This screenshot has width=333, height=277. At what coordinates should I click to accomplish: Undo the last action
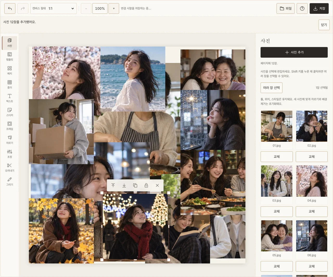(10, 9)
